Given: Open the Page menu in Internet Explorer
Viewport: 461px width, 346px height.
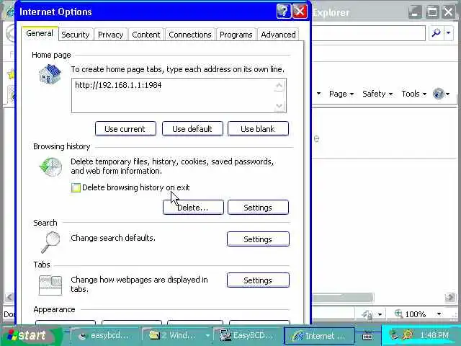Looking at the screenshot, I should 341,94.
